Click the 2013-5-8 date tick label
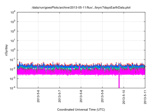 81,96
